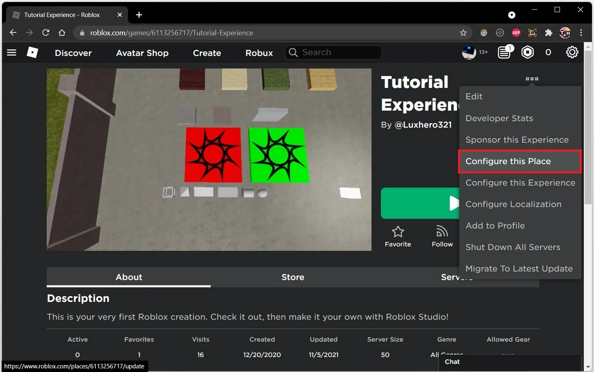Favorite this experience with star icon
The width and height of the screenshot is (594, 372).
click(398, 232)
